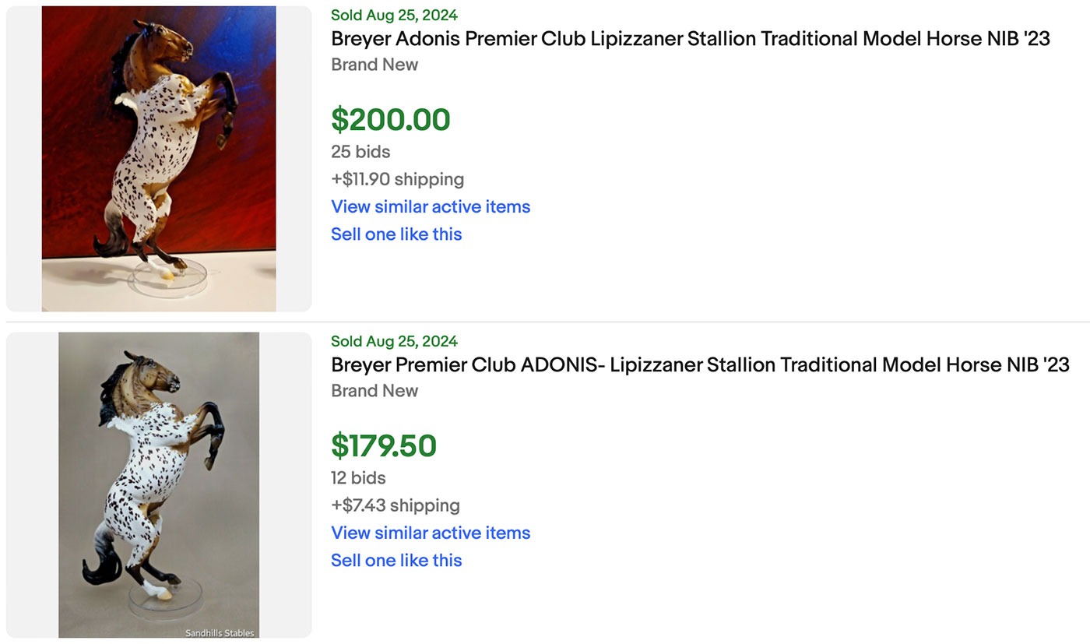View similar active items for $200.00 listing
Image resolution: width=1090 pixels, height=644 pixels.
[431, 206]
